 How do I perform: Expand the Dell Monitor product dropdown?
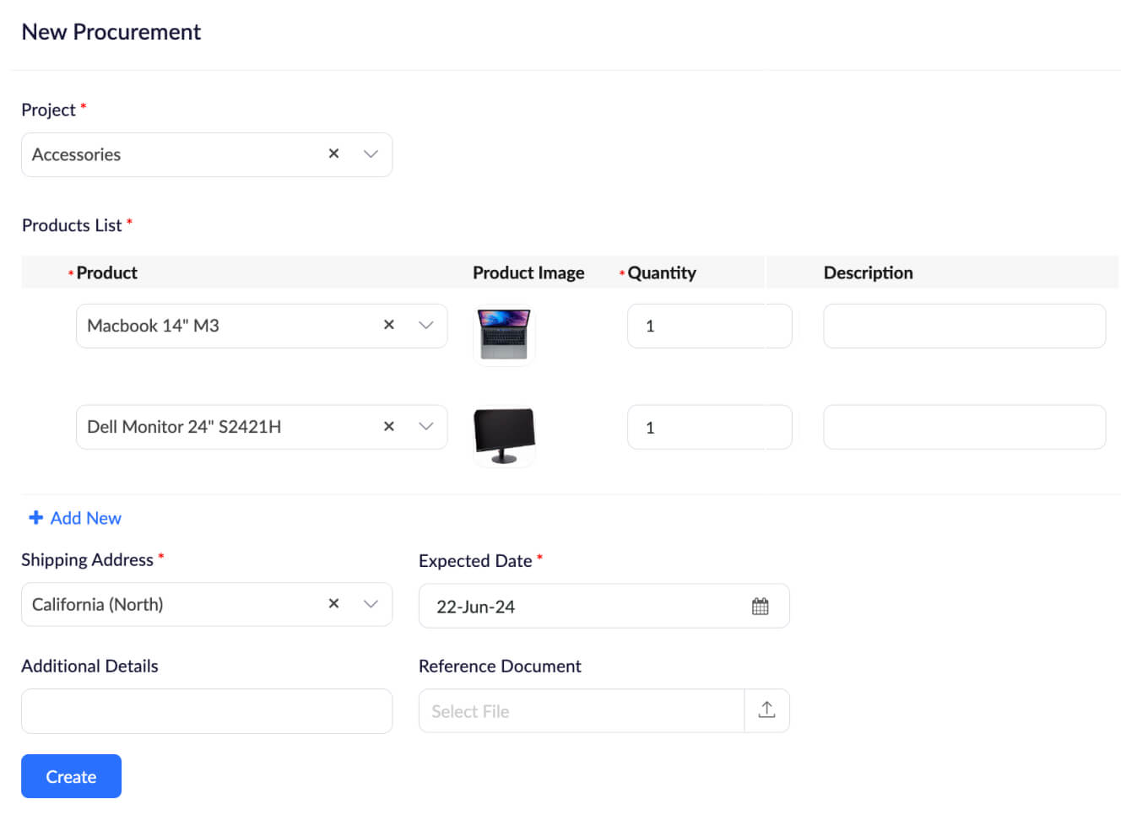click(426, 427)
